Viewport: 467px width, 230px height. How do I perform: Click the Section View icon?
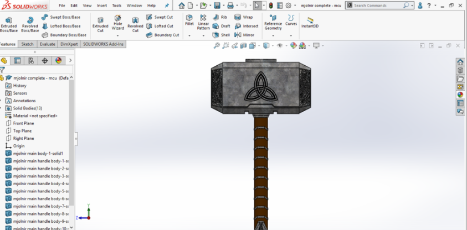(243, 45)
